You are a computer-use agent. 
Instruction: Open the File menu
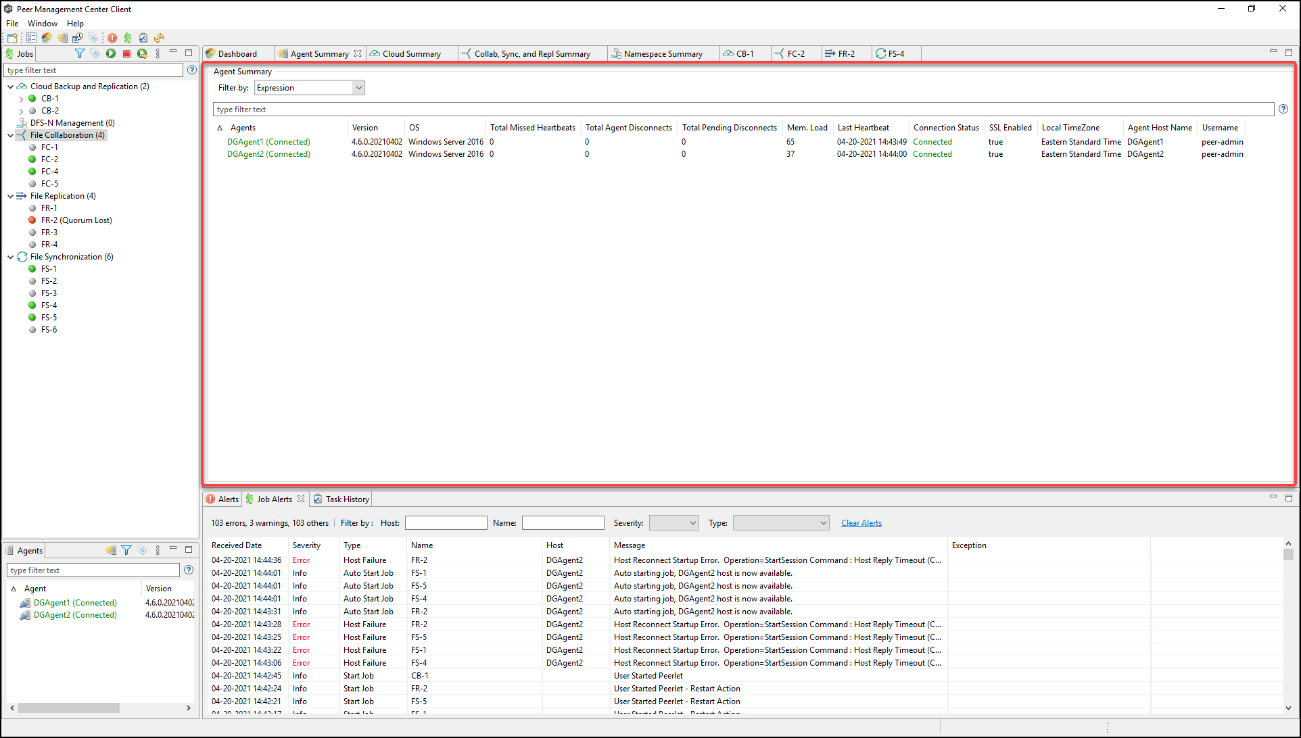coord(12,23)
